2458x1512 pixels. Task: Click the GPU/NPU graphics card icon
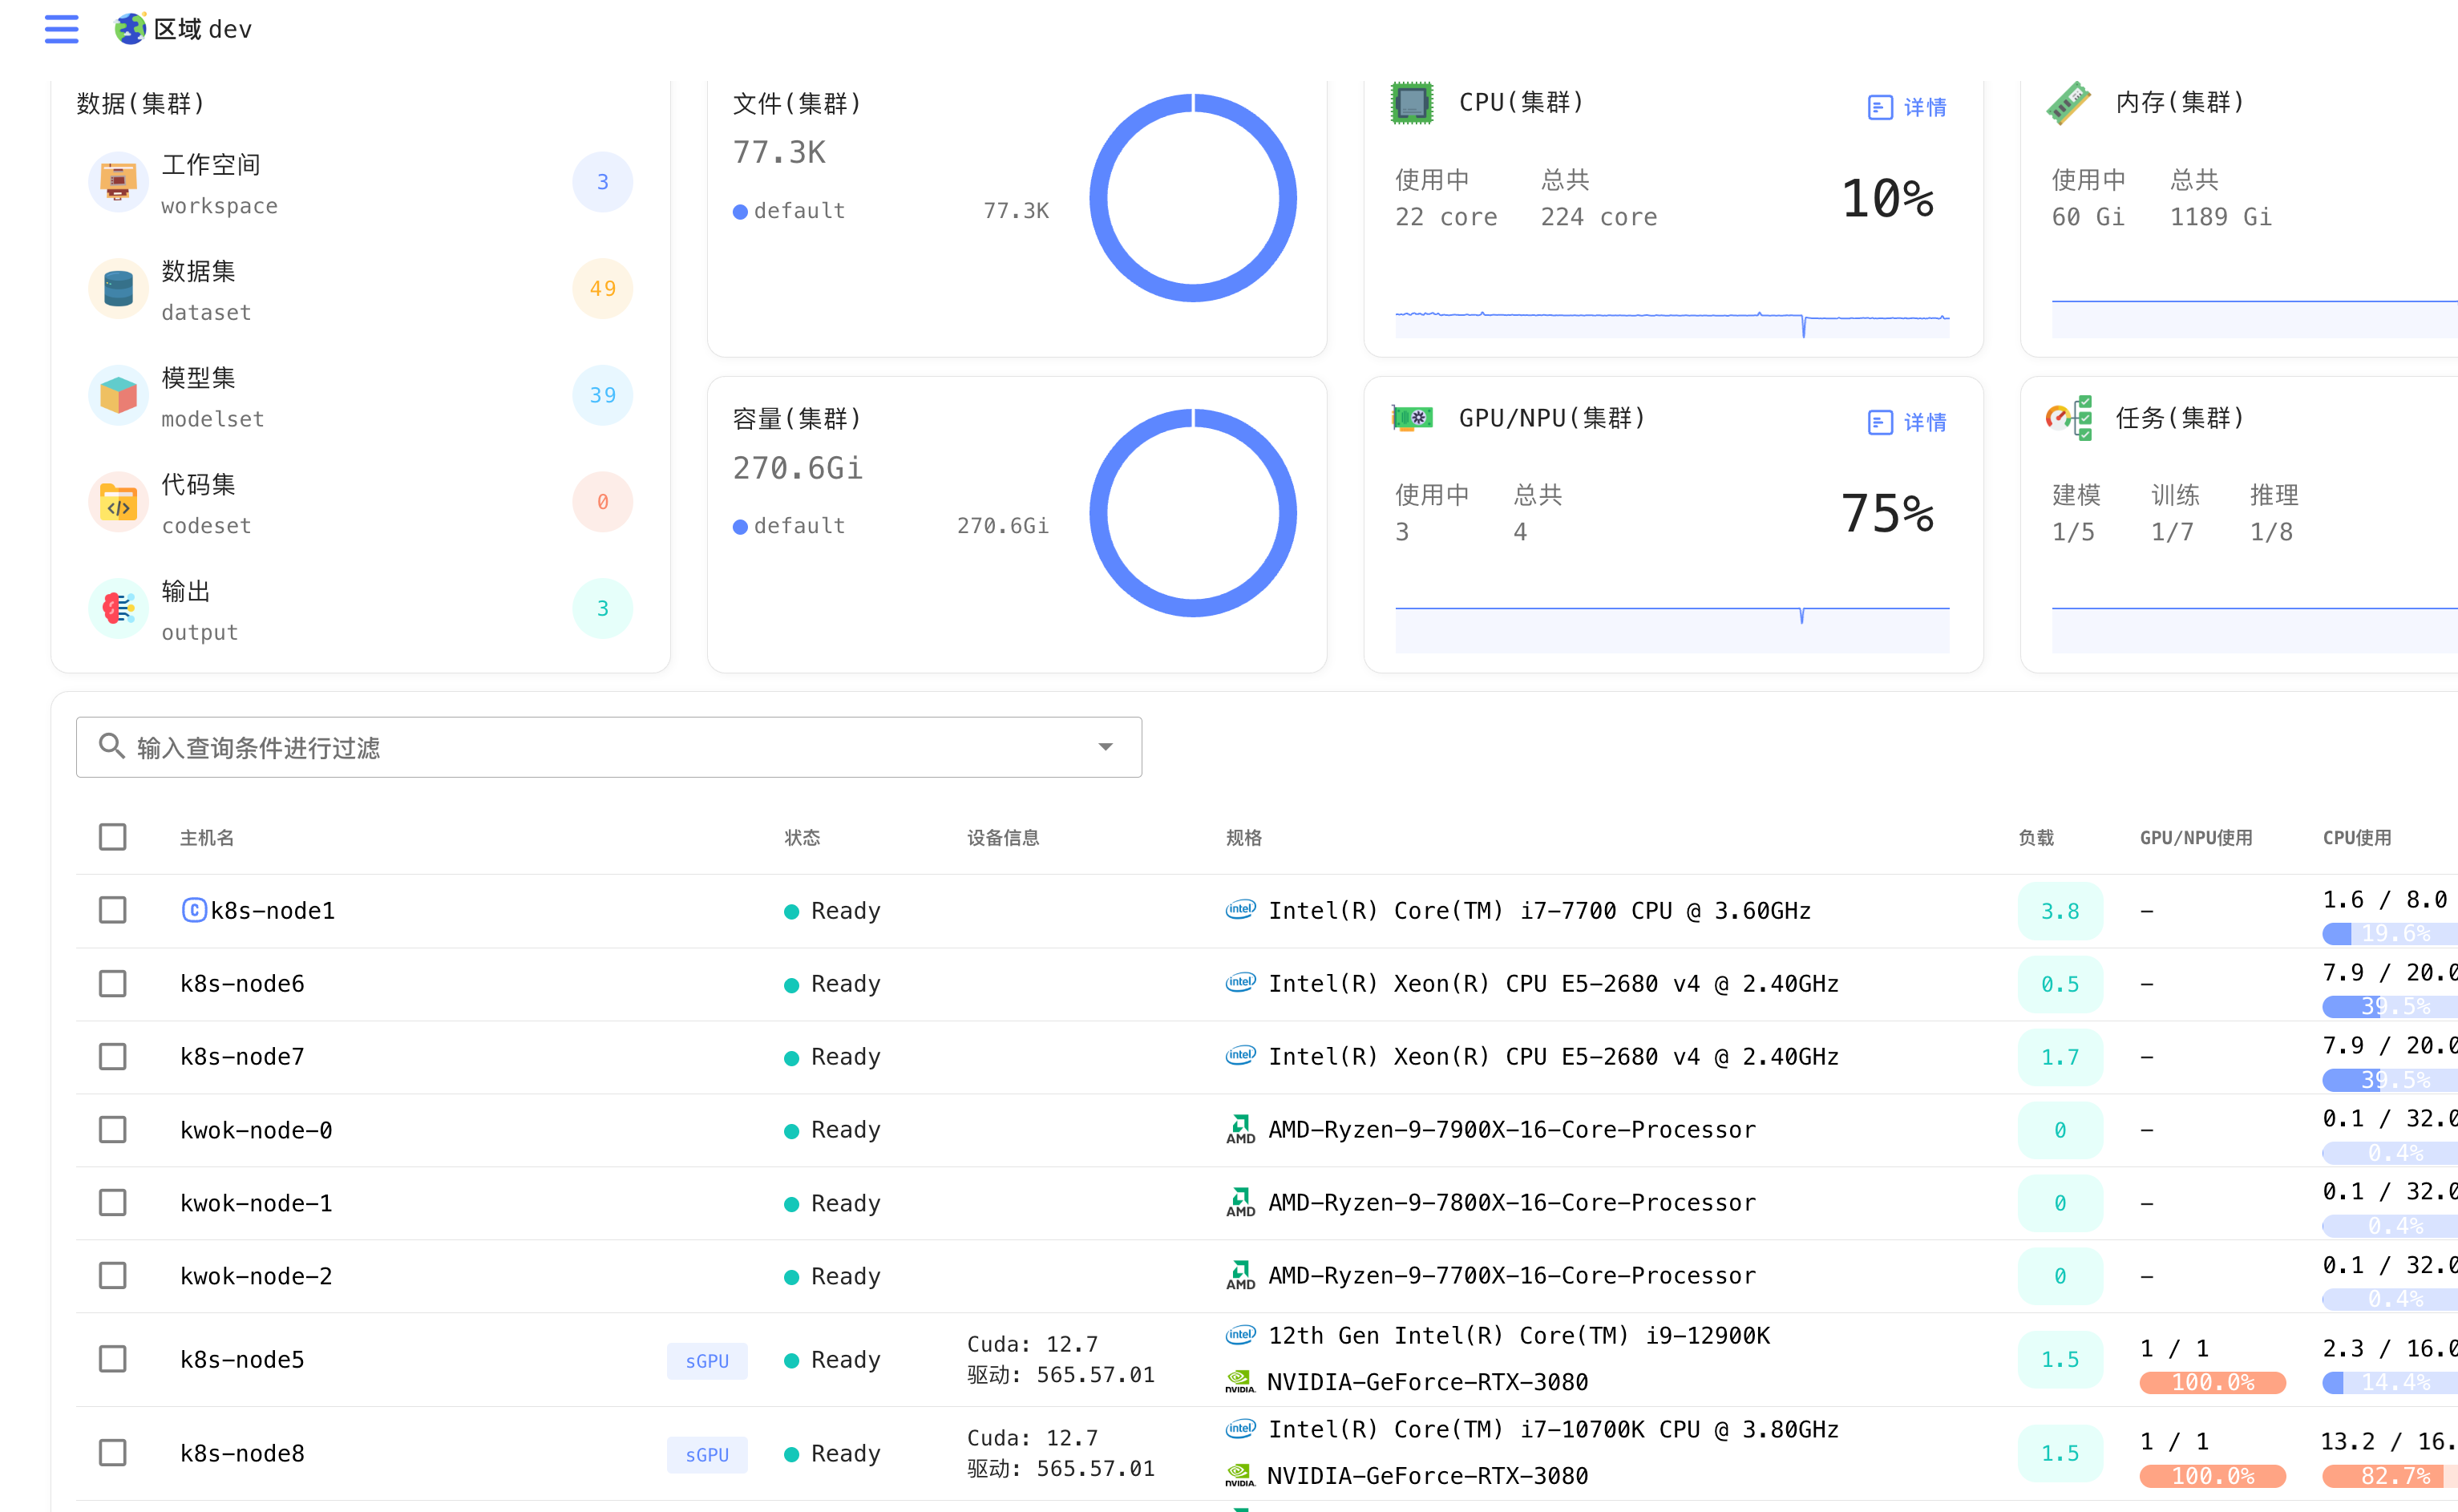click(1412, 417)
